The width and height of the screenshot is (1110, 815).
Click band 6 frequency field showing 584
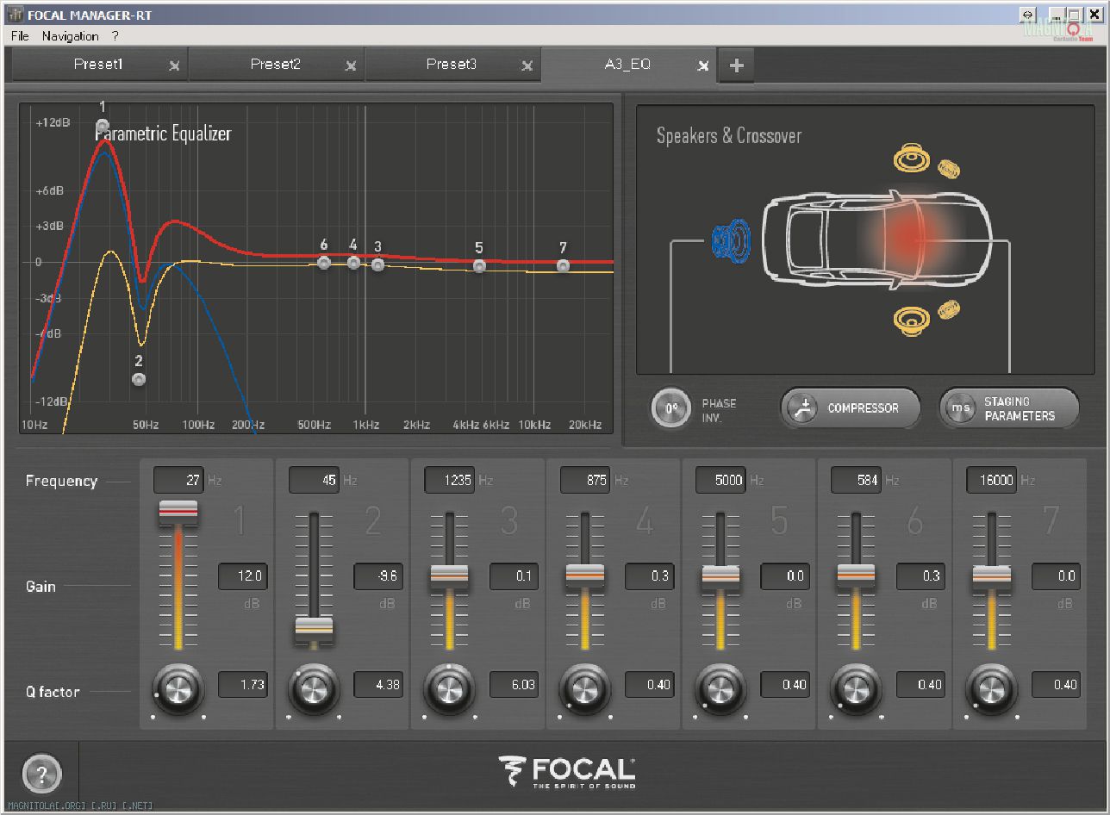coord(857,481)
